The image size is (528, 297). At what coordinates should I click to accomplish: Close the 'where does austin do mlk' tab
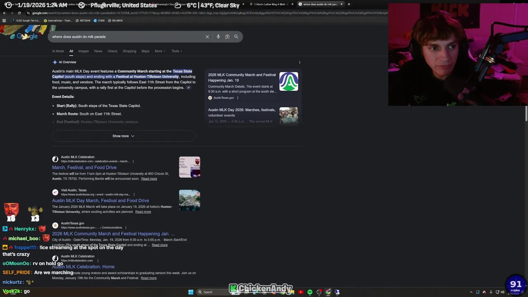[341, 4]
